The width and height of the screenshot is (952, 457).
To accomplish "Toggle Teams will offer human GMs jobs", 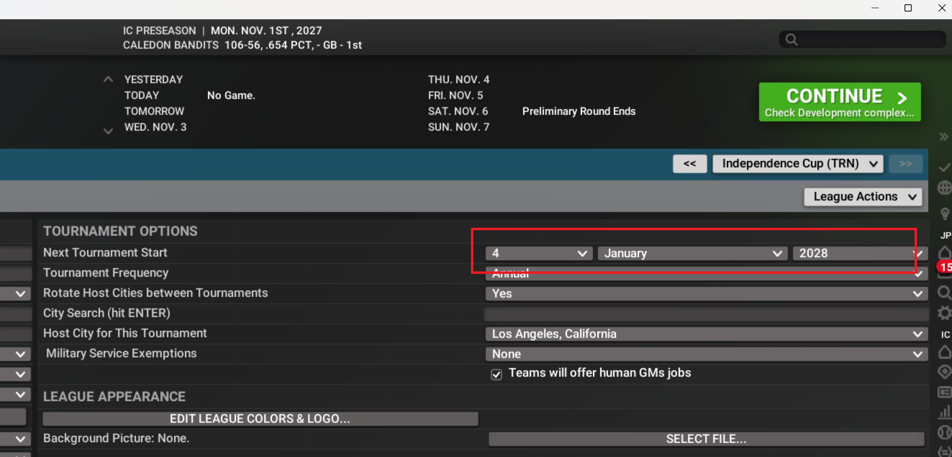I will [496, 374].
